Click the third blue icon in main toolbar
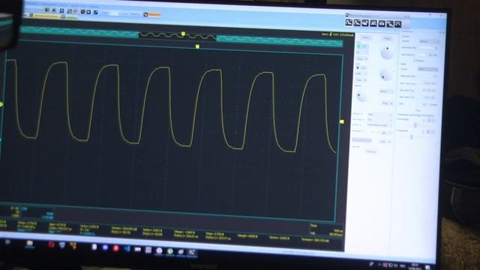480x270 pixels. point(61,10)
